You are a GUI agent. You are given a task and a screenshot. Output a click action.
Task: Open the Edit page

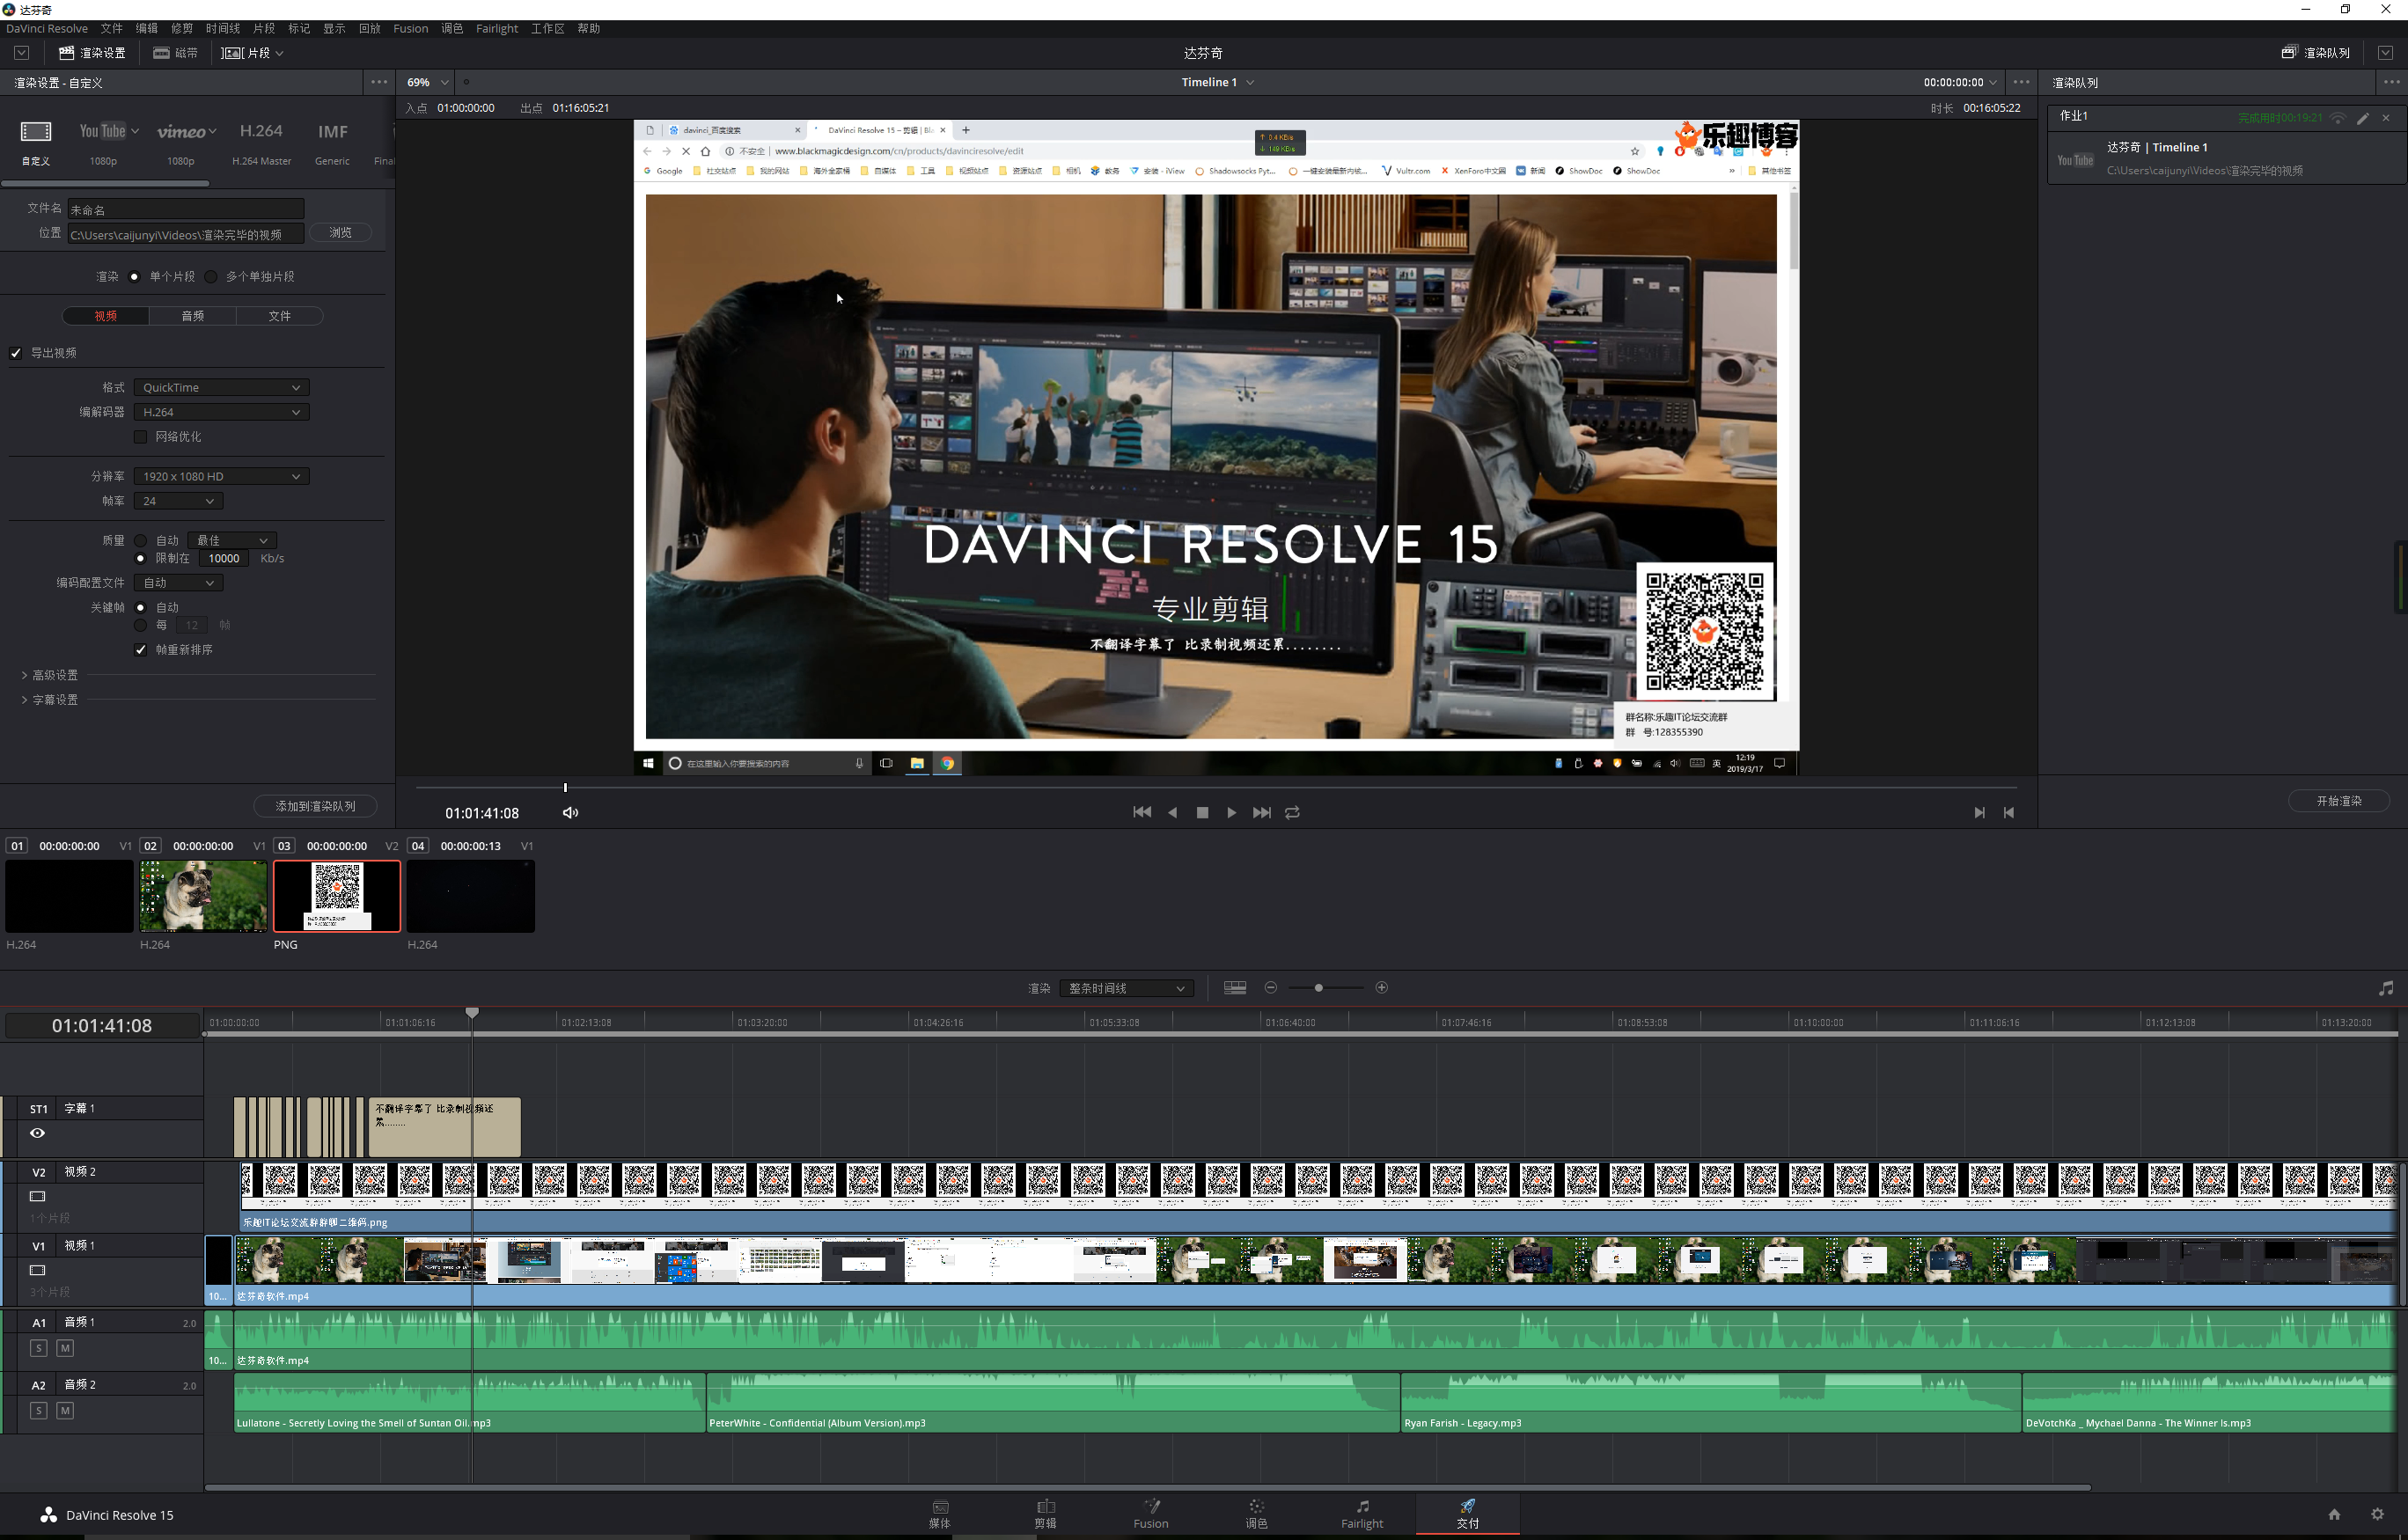pyautogui.click(x=1045, y=1514)
